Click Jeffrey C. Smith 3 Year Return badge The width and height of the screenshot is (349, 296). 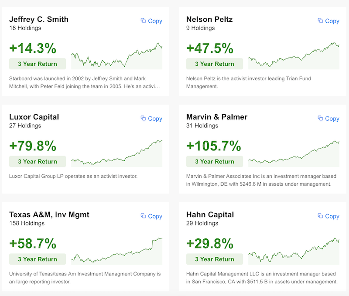[38, 64]
